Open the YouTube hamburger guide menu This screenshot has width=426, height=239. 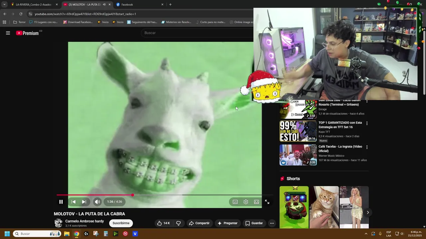[x=8, y=33]
